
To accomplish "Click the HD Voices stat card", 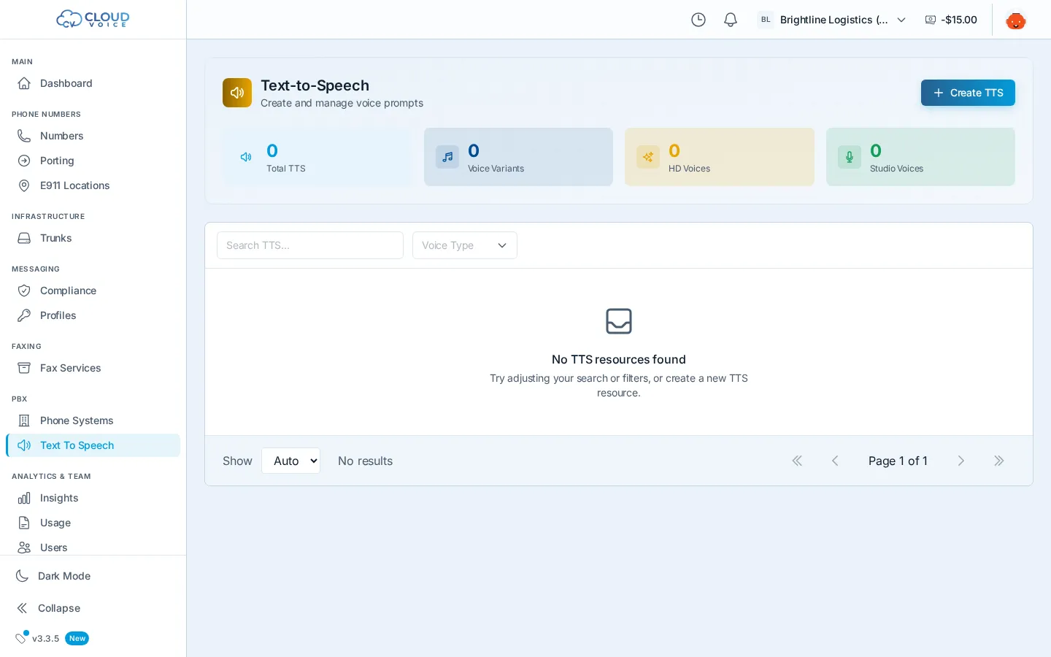I will pyautogui.click(x=720, y=157).
